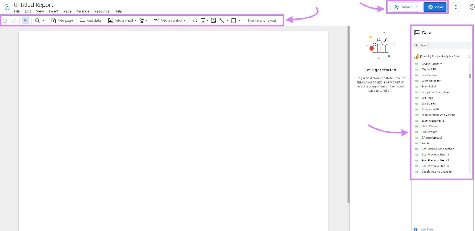Image resolution: width=475 pixels, height=231 pixels.
Task: Open the Edit menu
Action: point(28,11)
